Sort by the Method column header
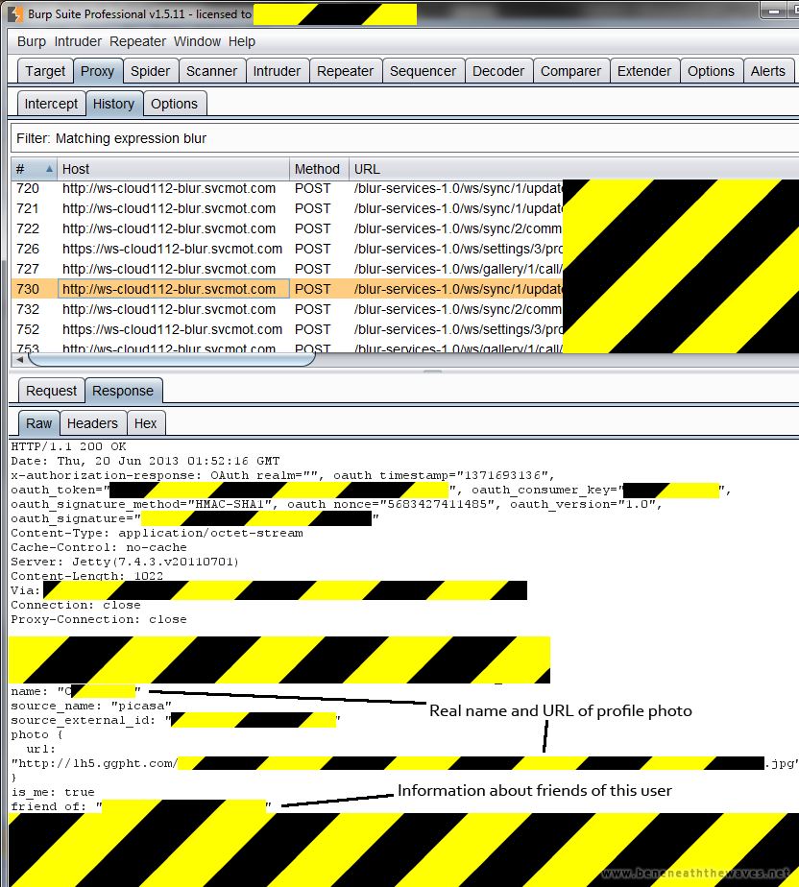This screenshot has width=799, height=887. pos(319,169)
